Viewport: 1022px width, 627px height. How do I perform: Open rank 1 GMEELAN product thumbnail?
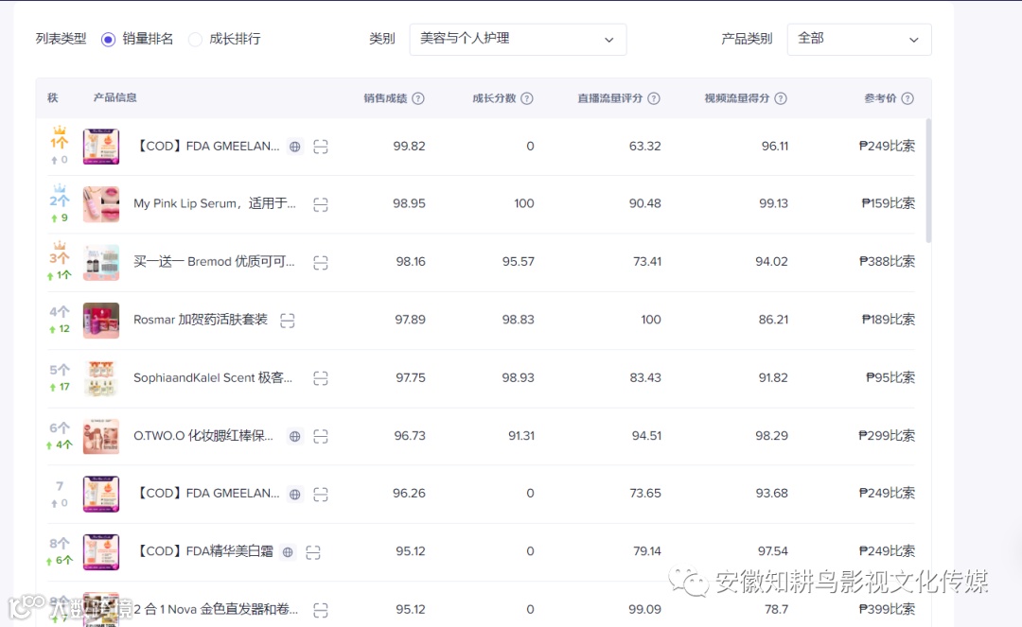click(x=101, y=147)
